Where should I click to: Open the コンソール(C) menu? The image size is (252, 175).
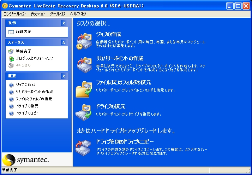click(x=14, y=14)
